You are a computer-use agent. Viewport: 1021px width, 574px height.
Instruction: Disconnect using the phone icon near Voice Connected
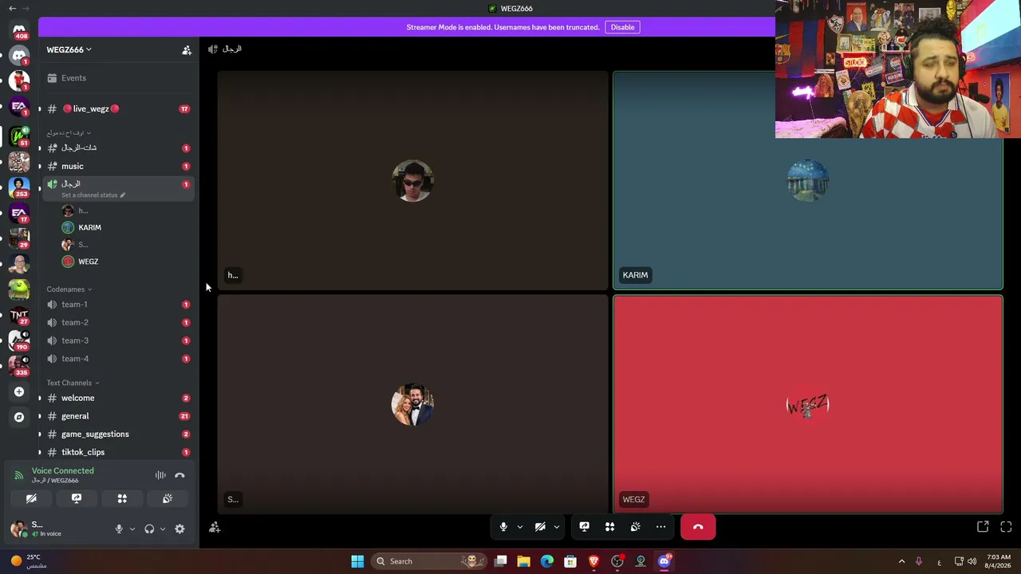point(179,475)
